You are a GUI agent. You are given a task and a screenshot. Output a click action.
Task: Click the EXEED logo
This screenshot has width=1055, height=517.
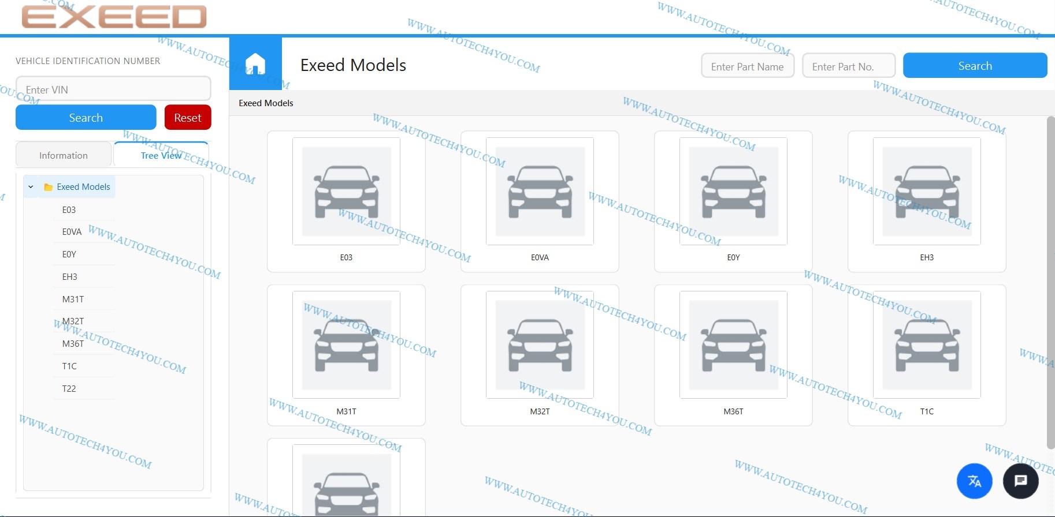[114, 17]
